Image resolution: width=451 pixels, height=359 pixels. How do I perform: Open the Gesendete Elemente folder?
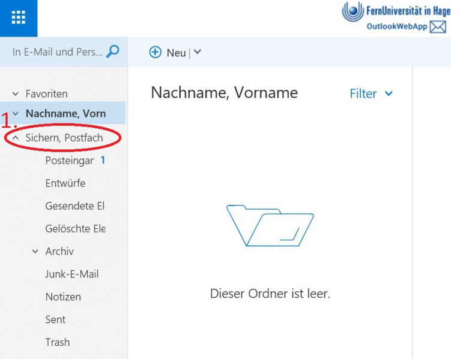[x=75, y=206]
